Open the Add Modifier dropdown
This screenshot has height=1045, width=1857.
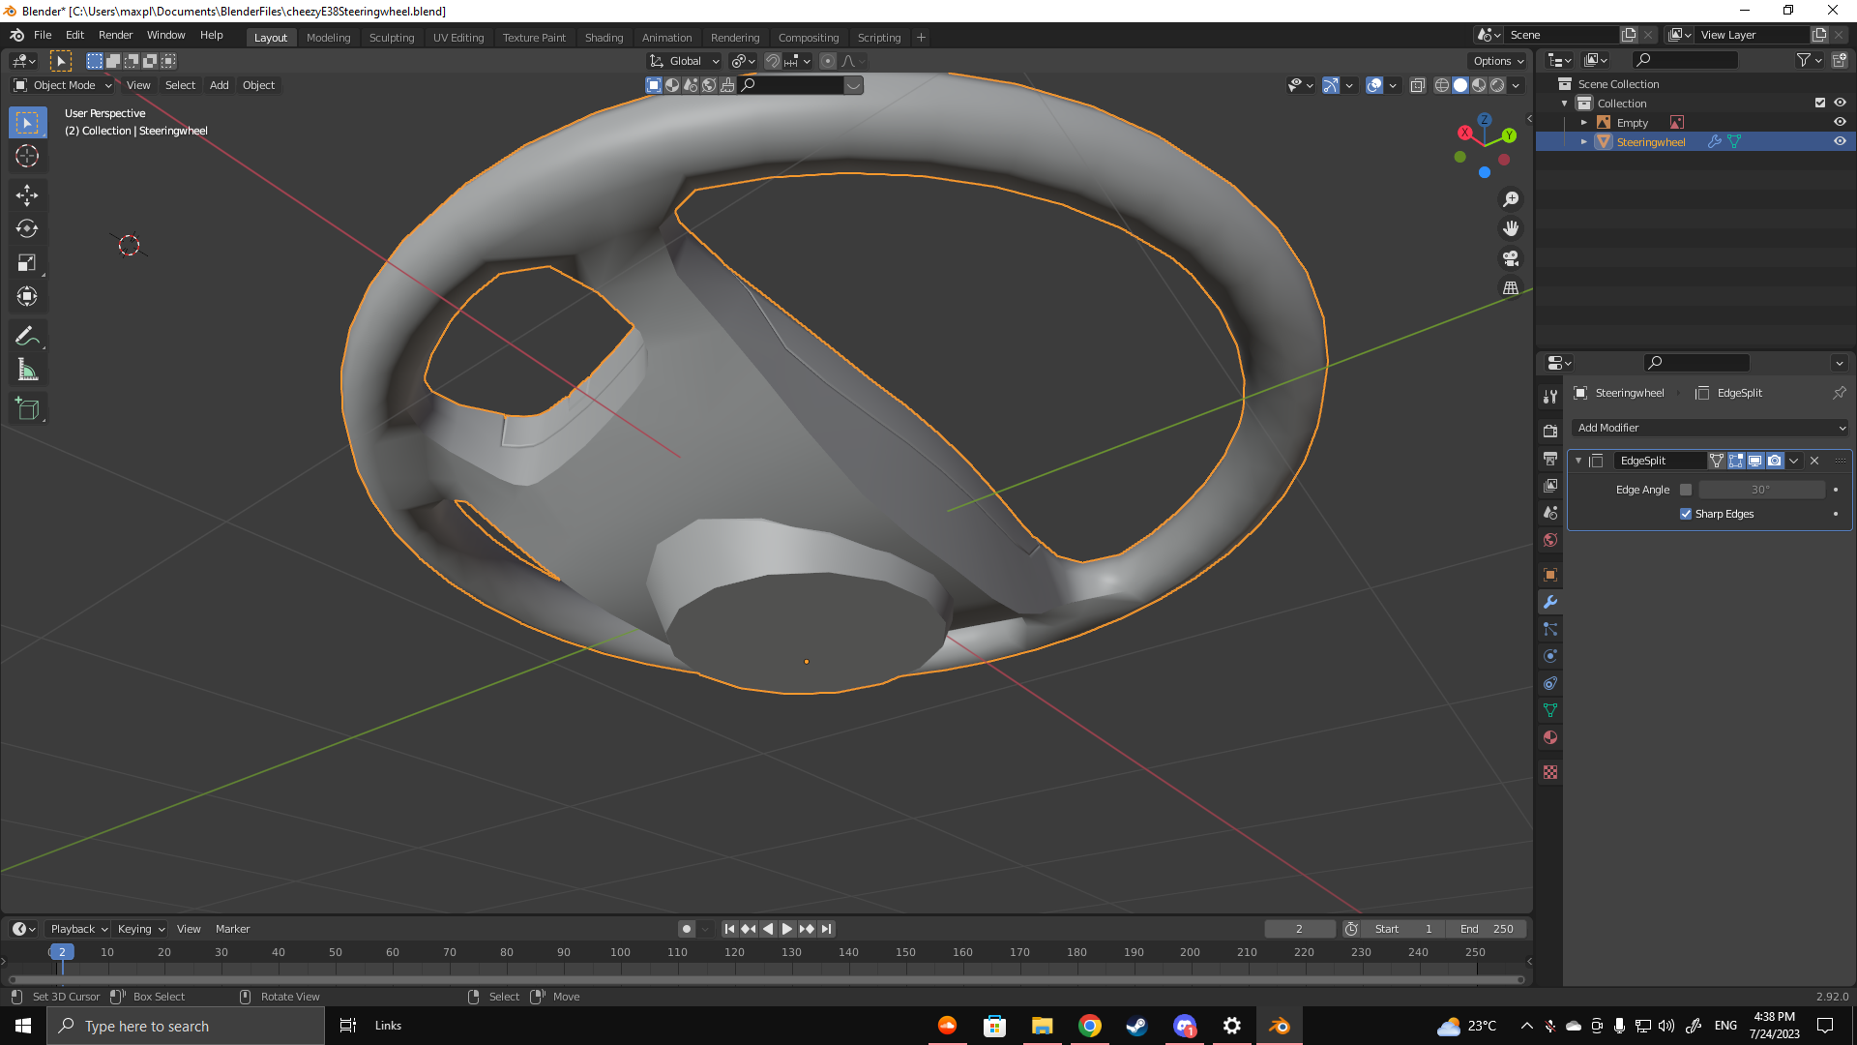1710,428
